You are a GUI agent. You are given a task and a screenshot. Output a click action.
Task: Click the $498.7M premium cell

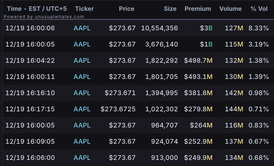click(198, 60)
